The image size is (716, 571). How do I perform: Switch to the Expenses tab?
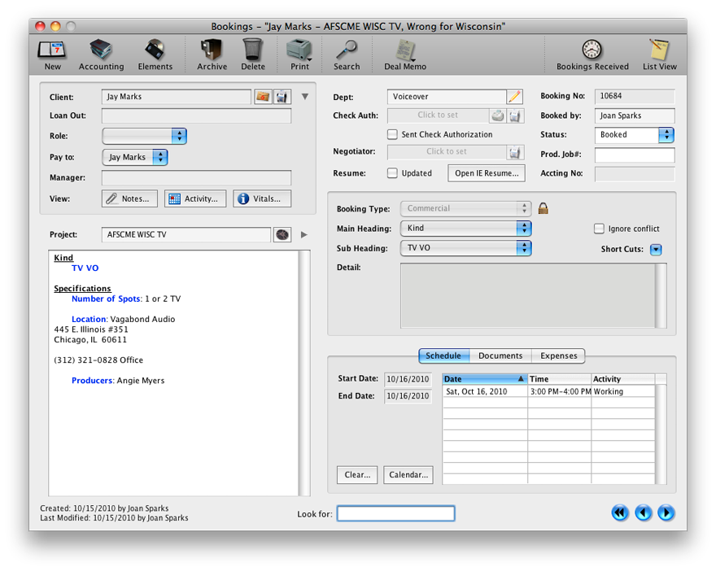tap(558, 356)
